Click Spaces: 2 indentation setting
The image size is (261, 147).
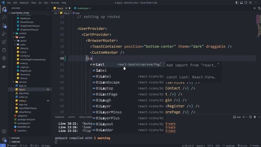200,145
